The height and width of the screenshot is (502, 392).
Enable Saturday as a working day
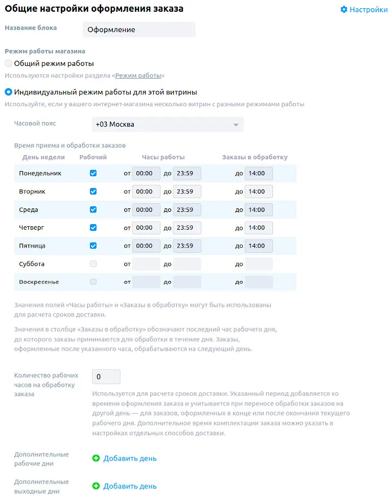coord(93,264)
